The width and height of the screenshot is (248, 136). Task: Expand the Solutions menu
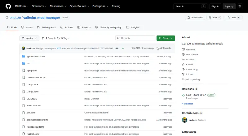coord(39,6)
